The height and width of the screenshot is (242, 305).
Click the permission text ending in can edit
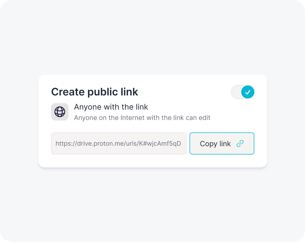point(142,118)
